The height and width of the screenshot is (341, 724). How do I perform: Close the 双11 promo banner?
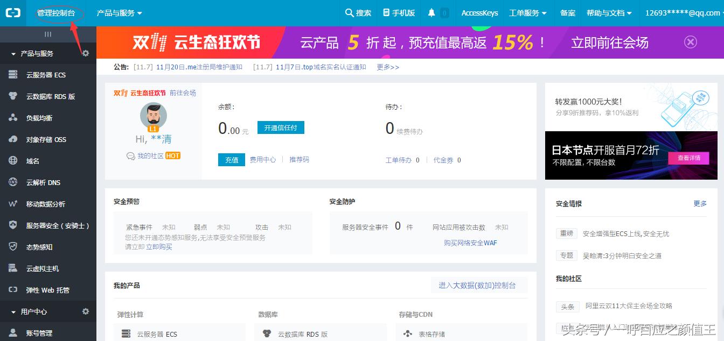coord(691,41)
